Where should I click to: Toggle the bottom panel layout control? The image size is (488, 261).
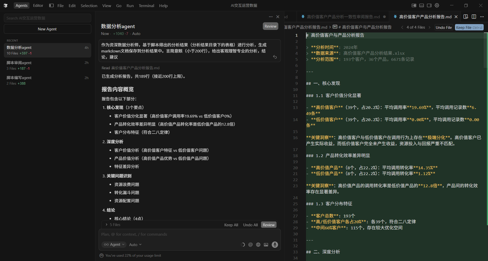point(421,5)
